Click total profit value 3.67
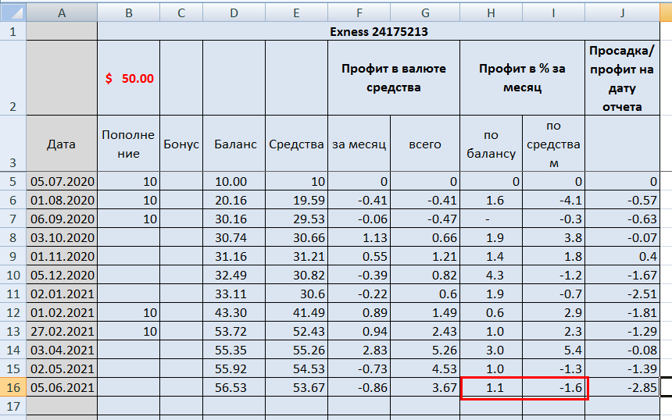The image size is (672, 420). coord(425,387)
